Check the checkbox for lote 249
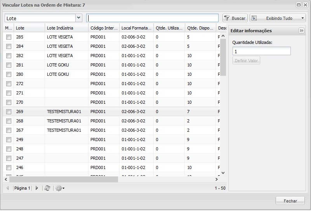This screenshot has height=211, width=311. pyautogui.click(x=9, y=140)
